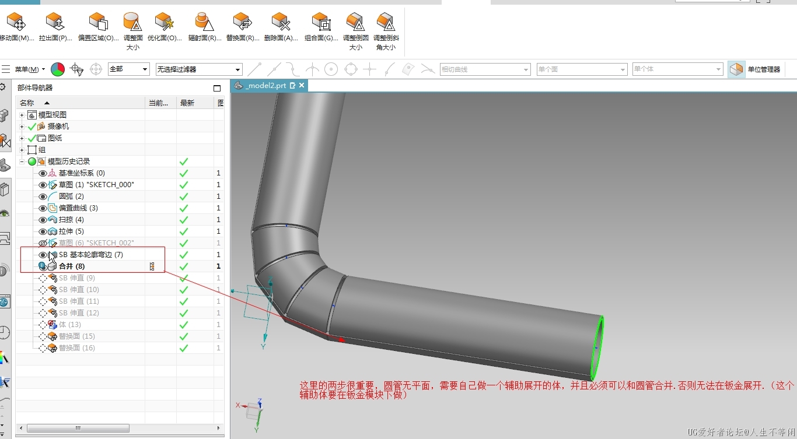The height and width of the screenshot is (439, 797).
Task: Select the 替换面 (16) feature row
Action: pos(121,348)
